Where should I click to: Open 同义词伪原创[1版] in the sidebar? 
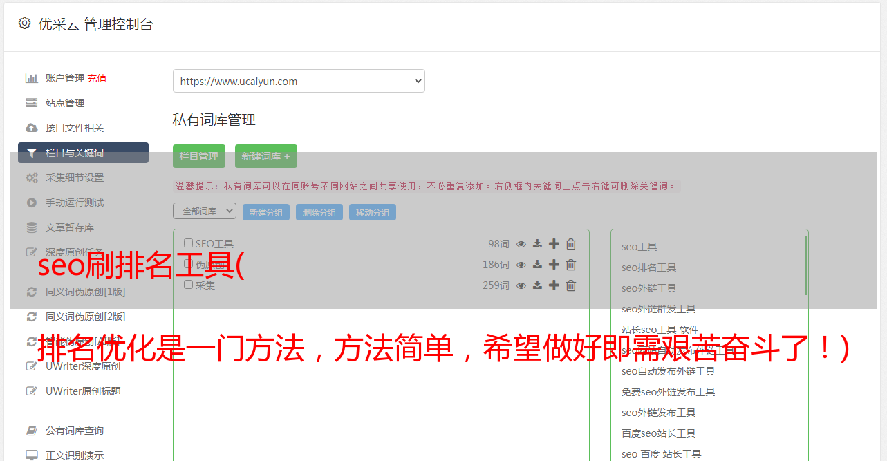(86, 292)
